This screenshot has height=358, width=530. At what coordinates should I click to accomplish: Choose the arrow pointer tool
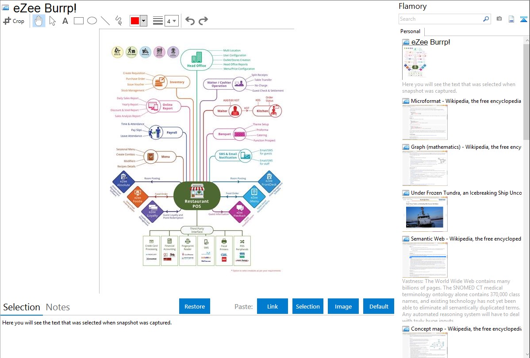[52, 21]
